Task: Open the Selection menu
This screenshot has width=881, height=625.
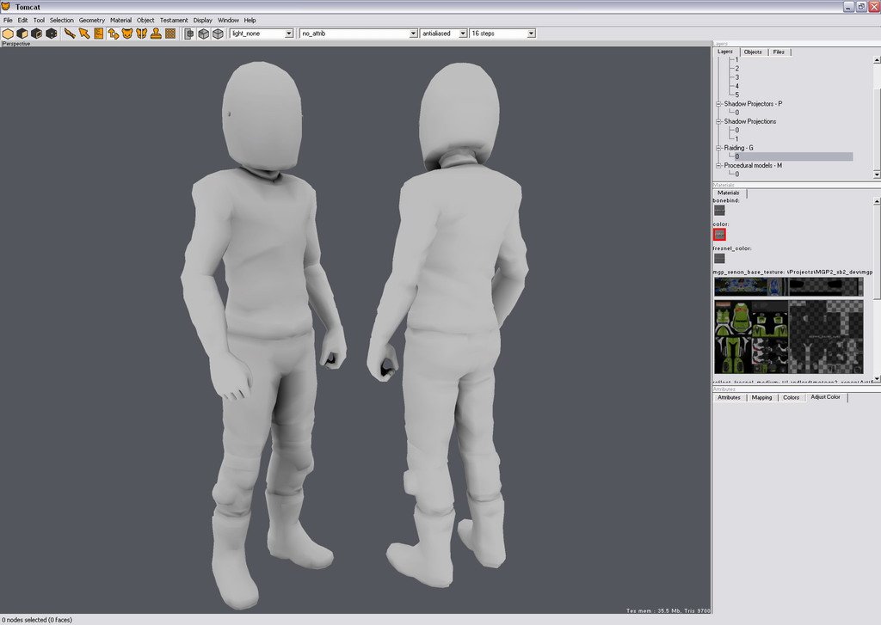Action: [62, 21]
